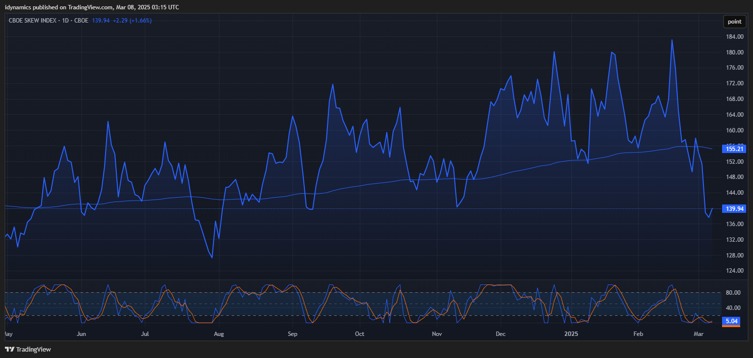
Task: Click the blue 139.94 last price tag on axis
Action: coord(734,209)
